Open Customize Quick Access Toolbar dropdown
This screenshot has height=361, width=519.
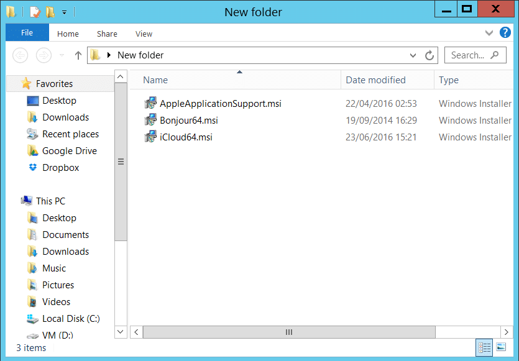(x=64, y=12)
